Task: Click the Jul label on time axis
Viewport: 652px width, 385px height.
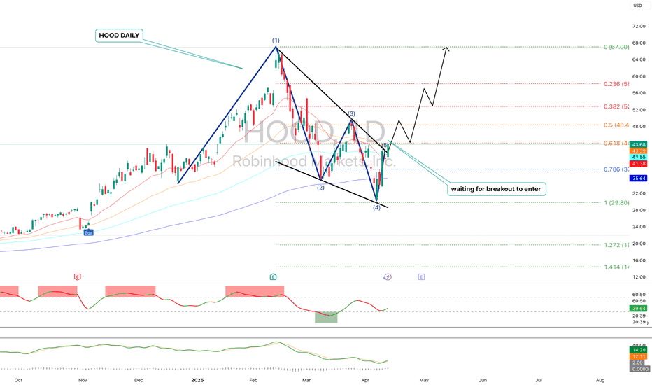Action: [x=539, y=380]
